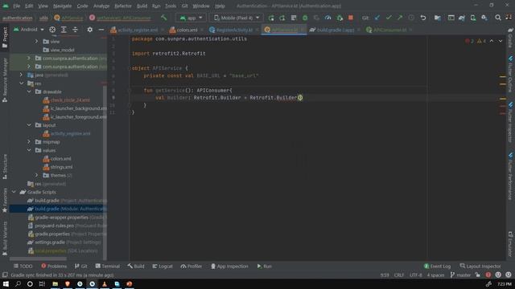Select gradle.properties in the project tree

point(53,234)
